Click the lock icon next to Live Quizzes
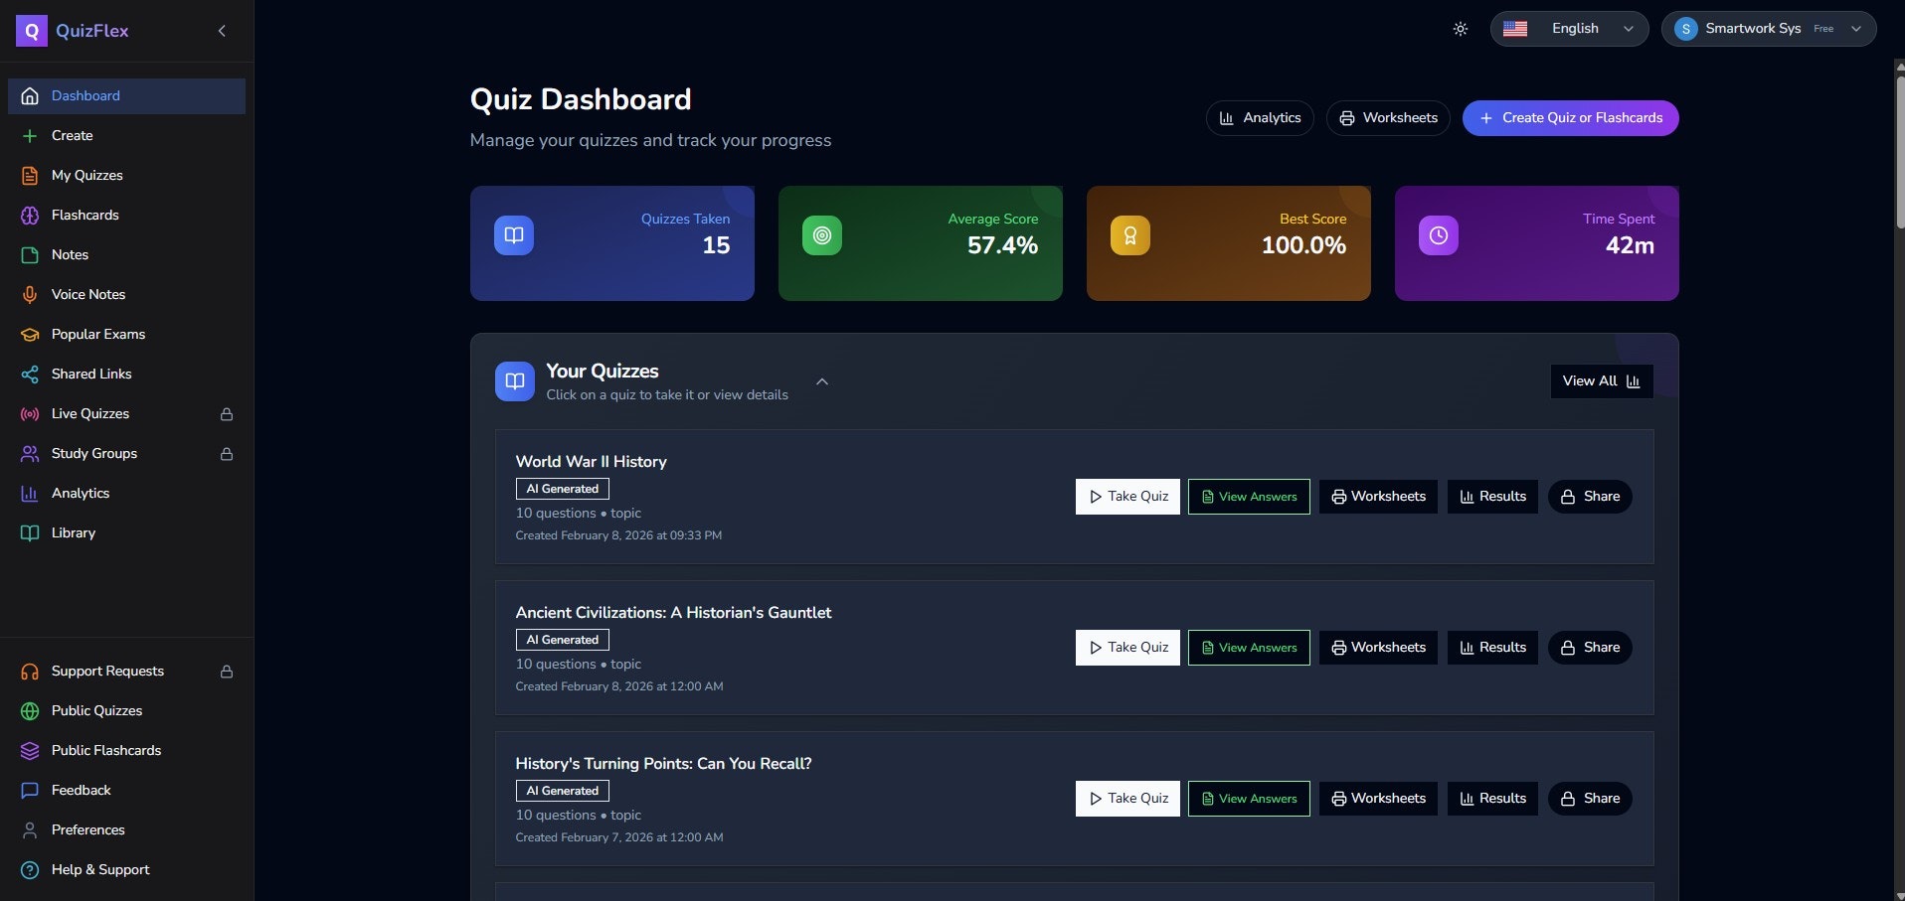1905x901 pixels. pos(226,414)
